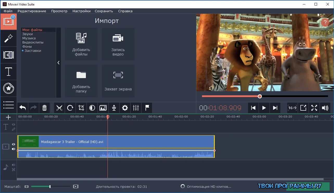Click the title track T icon
The image size is (334, 193).
pyautogui.click(x=6, y=127)
